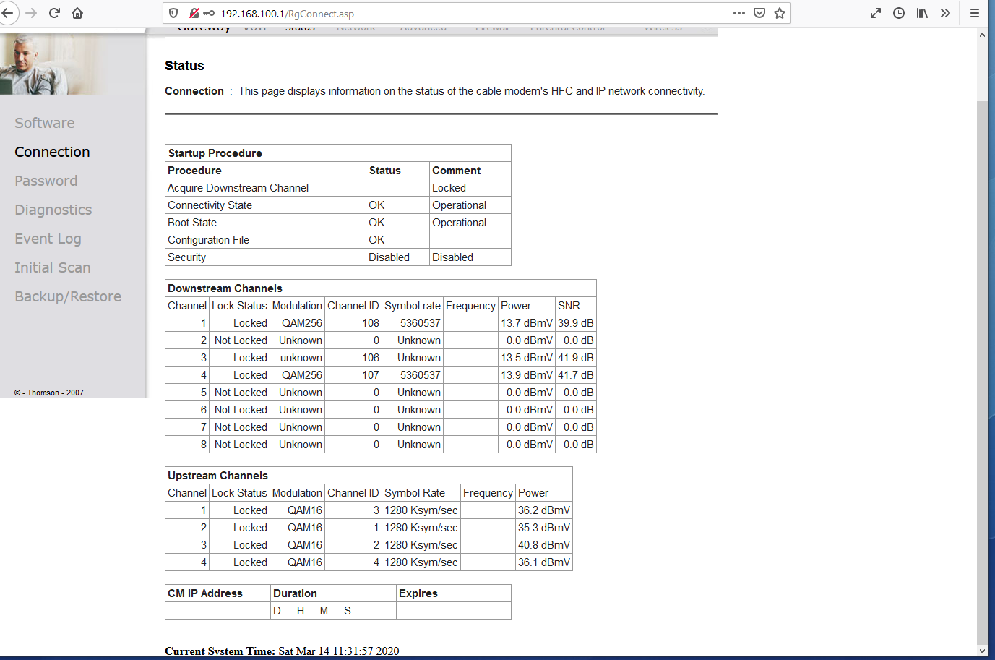Open Diagnostics from the sidebar

[x=53, y=210]
